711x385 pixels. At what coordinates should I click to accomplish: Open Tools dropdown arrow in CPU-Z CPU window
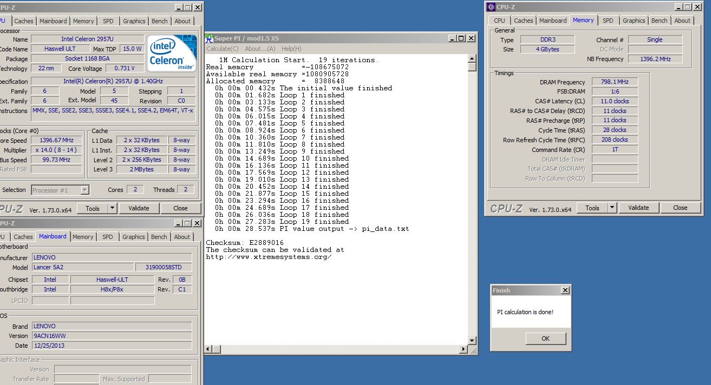click(x=112, y=208)
